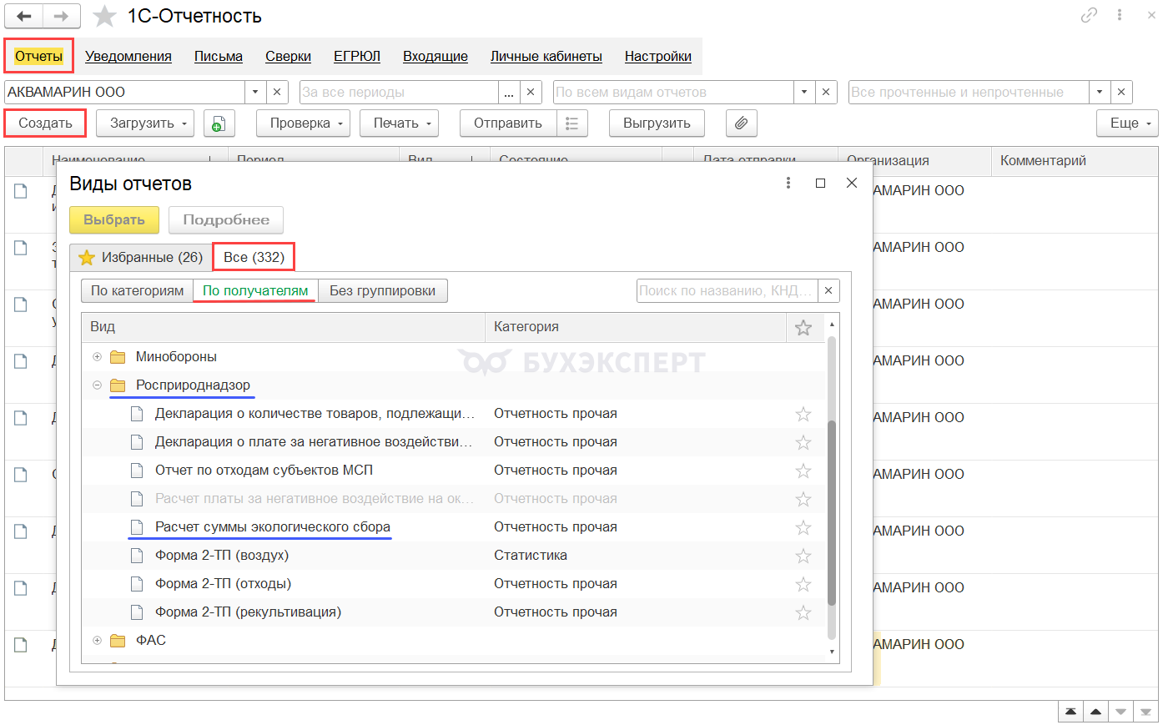Open the Уведомления section
Image resolution: width=1163 pixels, height=725 pixels.
(128, 56)
